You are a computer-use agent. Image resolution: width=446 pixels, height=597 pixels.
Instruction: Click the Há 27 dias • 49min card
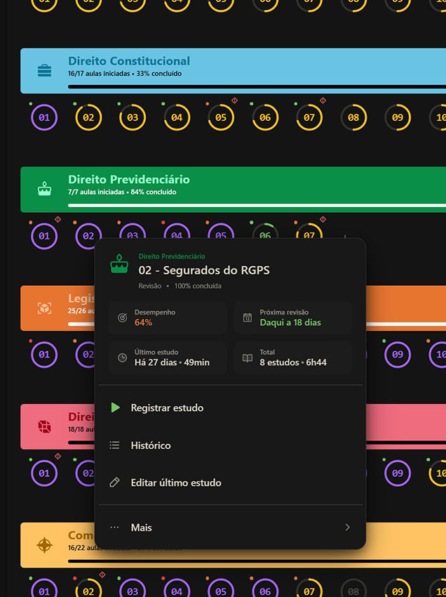point(168,357)
